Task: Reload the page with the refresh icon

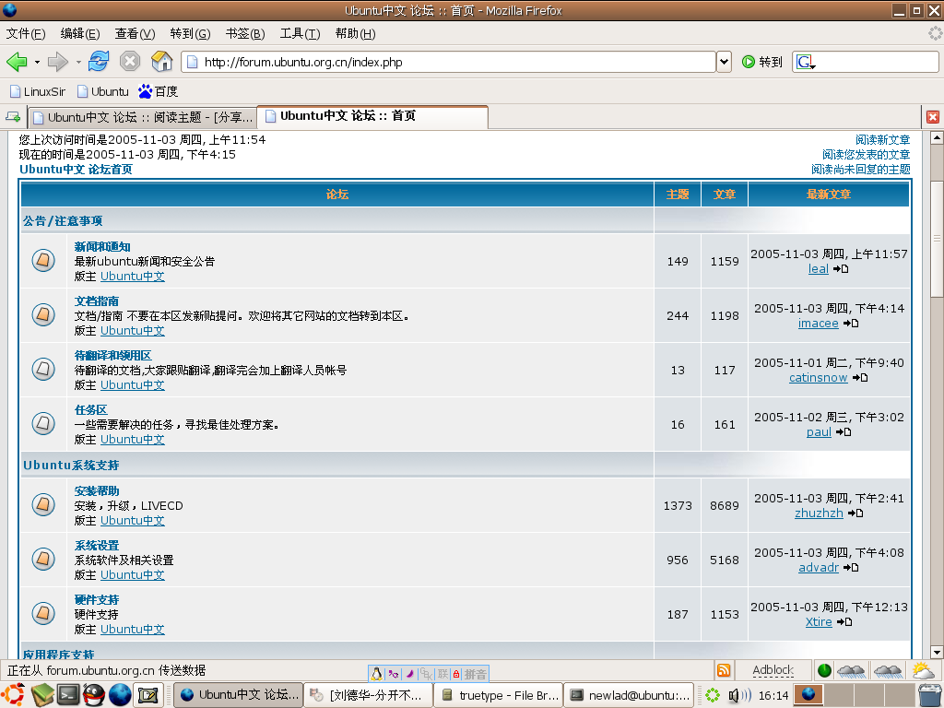Action: [x=98, y=62]
